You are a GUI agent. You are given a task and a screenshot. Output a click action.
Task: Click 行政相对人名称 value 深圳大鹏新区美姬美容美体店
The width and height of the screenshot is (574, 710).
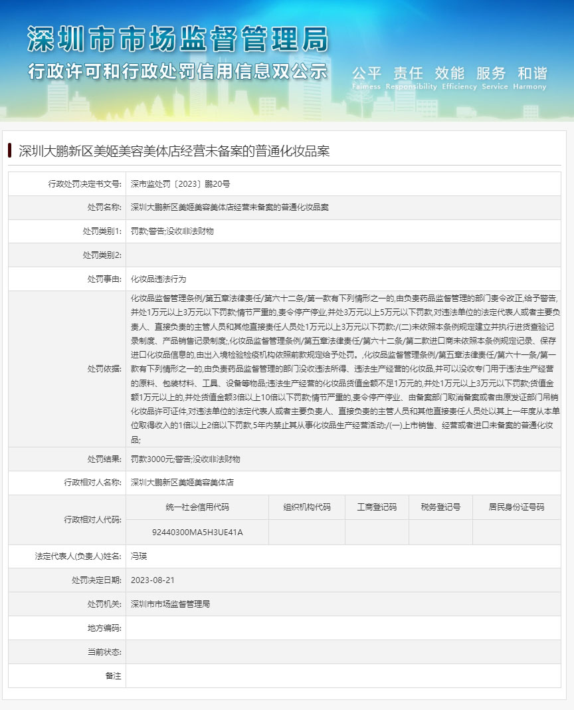click(182, 483)
